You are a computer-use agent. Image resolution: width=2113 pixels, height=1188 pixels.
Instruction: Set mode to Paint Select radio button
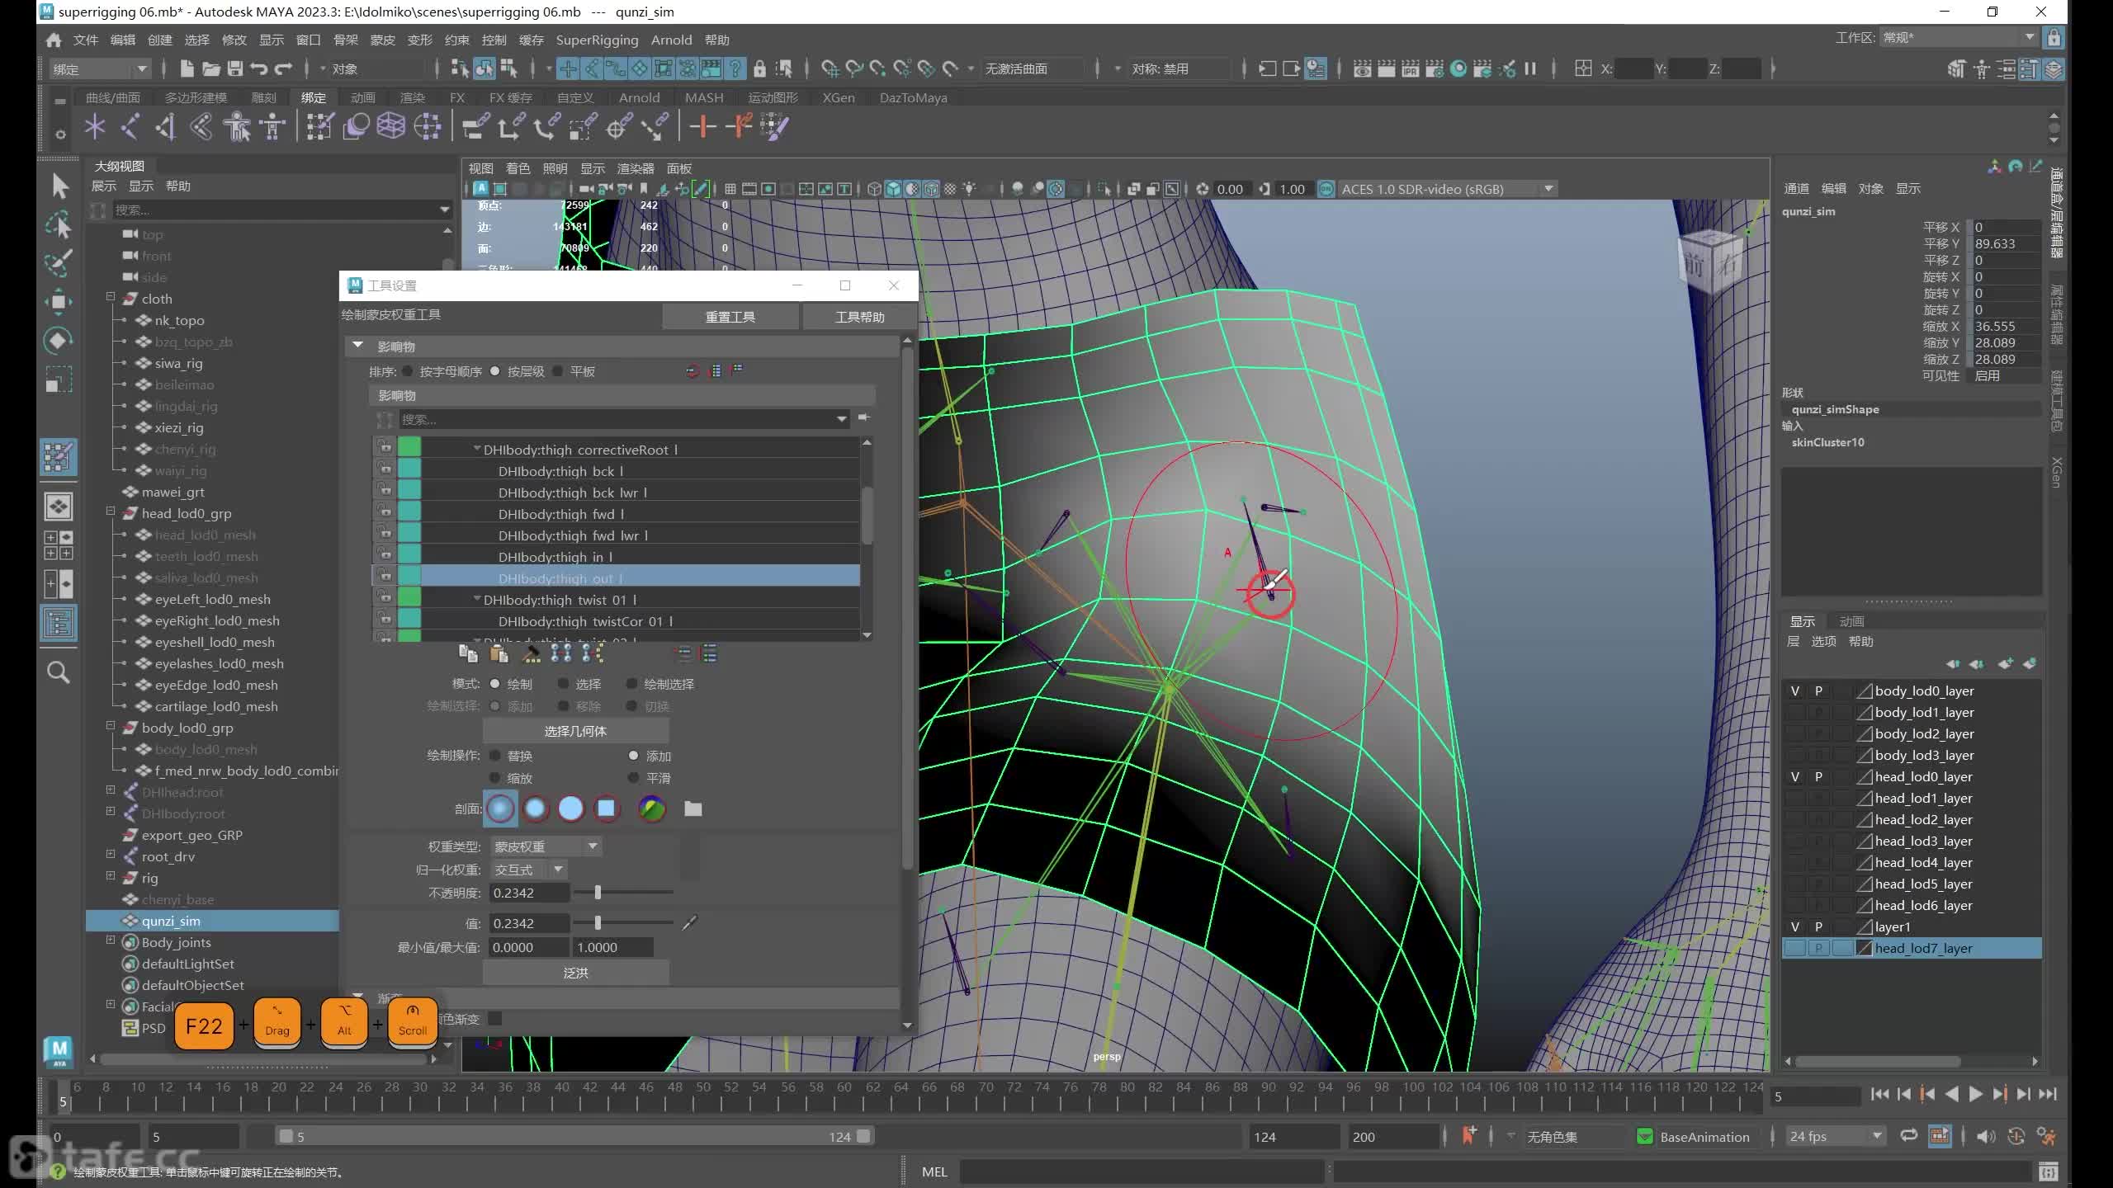(631, 684)
